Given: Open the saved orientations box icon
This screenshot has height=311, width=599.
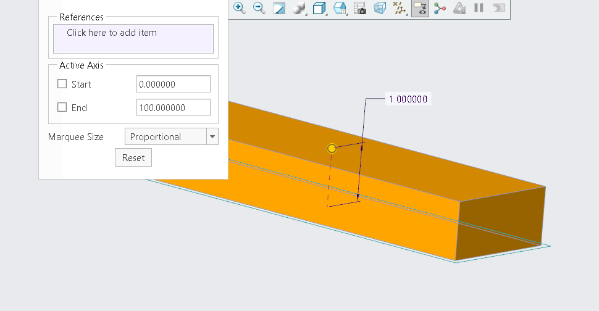Looking at the screenshot, I should click(319, 8).
